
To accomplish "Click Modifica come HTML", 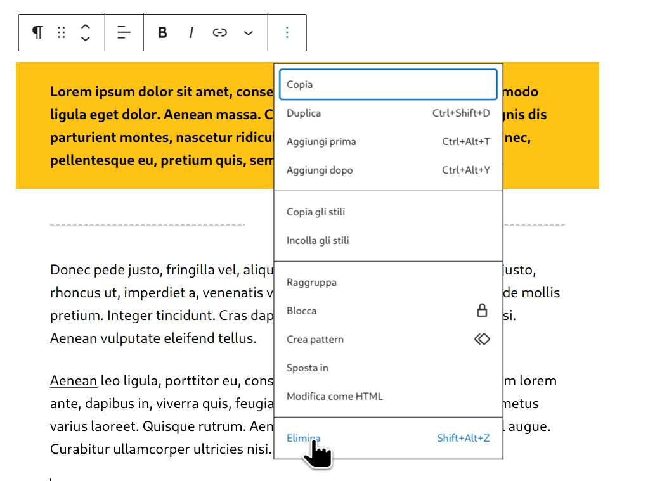I will click(335, 397).
